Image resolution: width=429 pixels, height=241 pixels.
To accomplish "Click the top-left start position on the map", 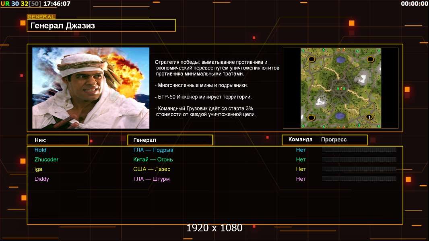I will point(311,59).
